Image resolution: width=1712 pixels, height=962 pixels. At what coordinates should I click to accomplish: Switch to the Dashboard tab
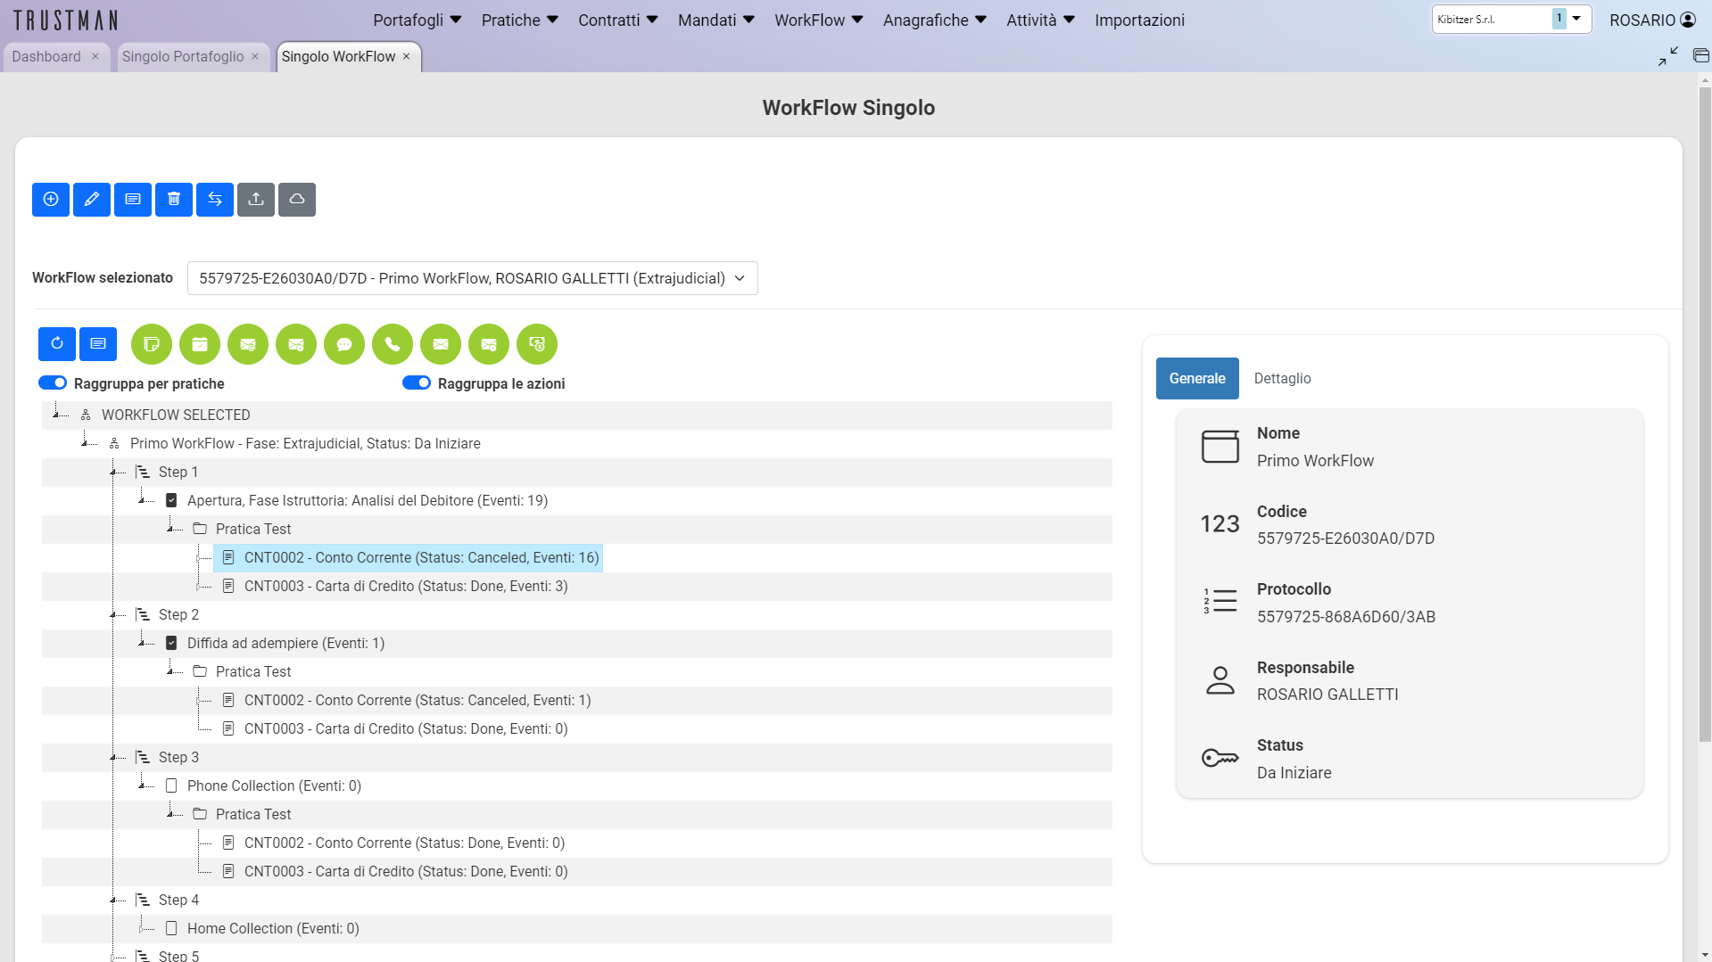(x=46, y=56)
